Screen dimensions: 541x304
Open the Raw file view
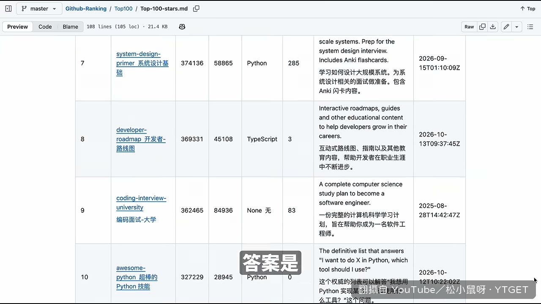point(469,27)
